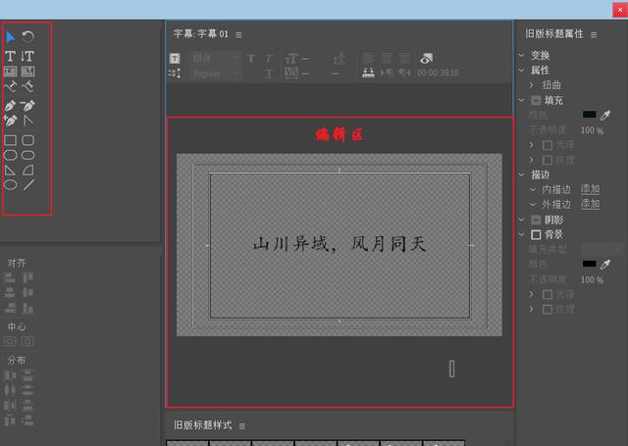This screenshot has height=446, width=628.
Task: Select the Ellipse tool
Action: click(11, 185)
